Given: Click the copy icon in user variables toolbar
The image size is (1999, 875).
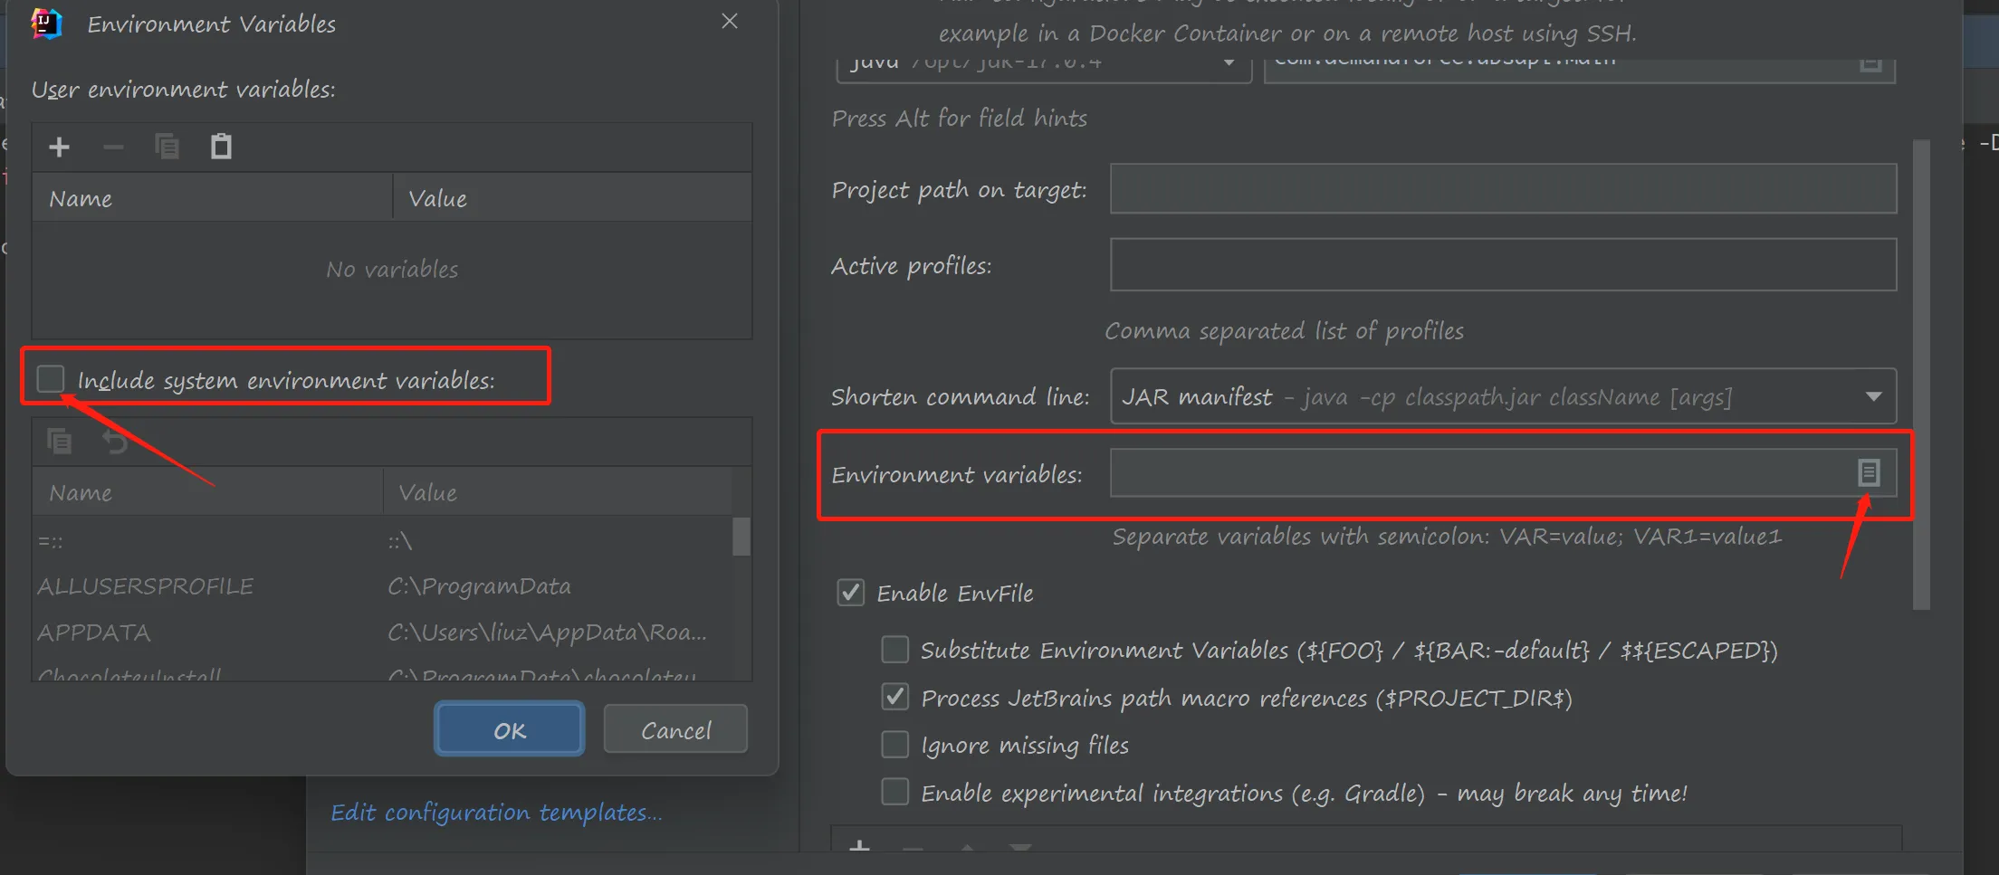Looking at the screenshot, I should click(x=167, y=147).
